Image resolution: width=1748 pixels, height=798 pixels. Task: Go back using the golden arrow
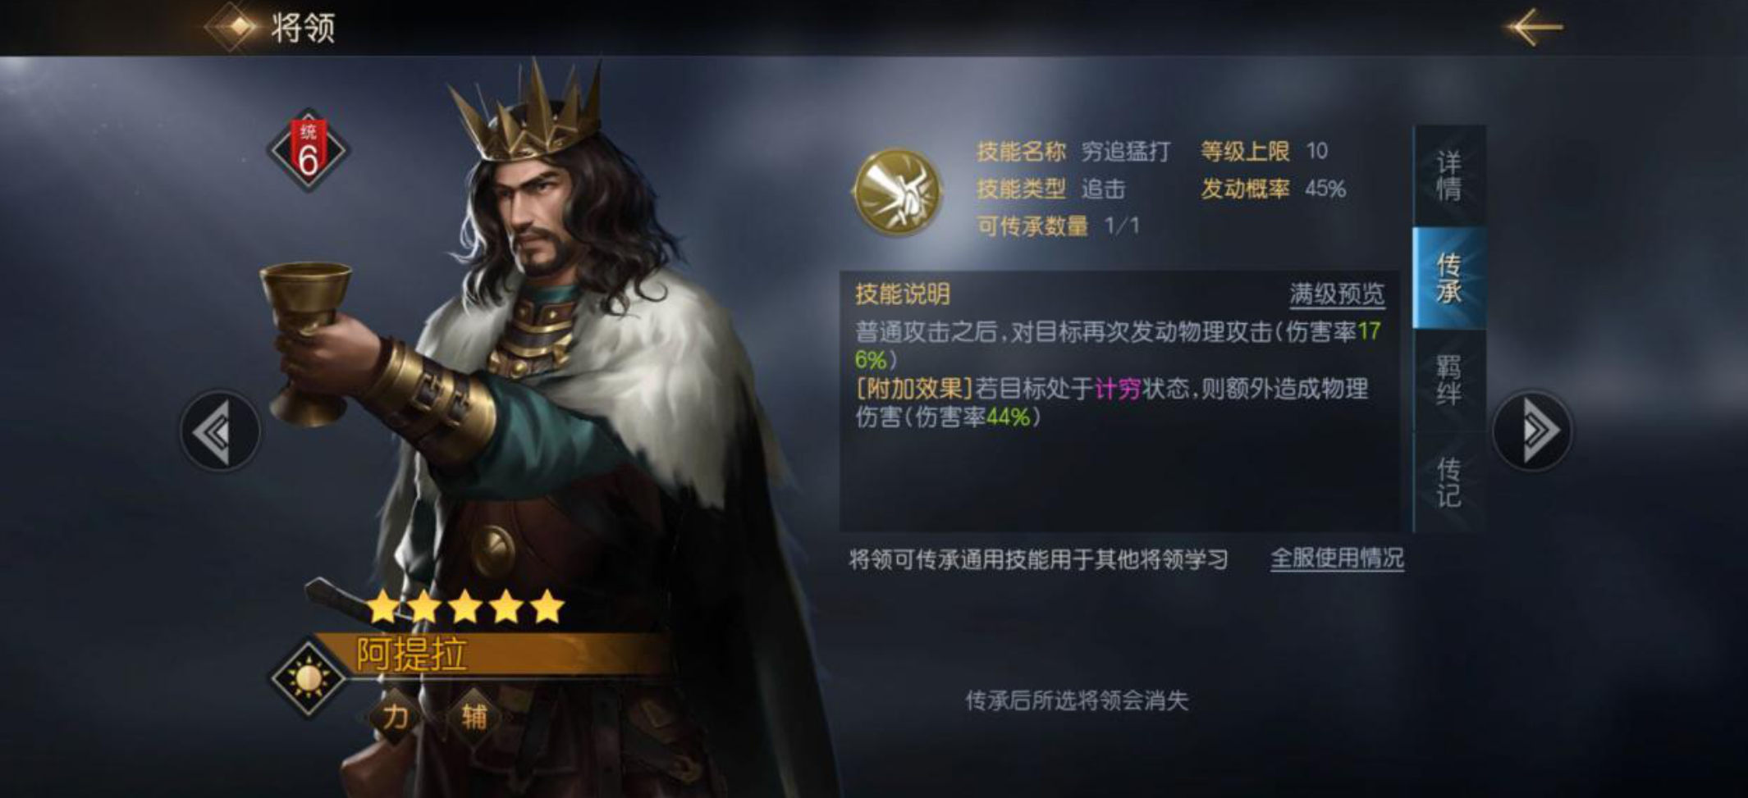point(1534,27)
